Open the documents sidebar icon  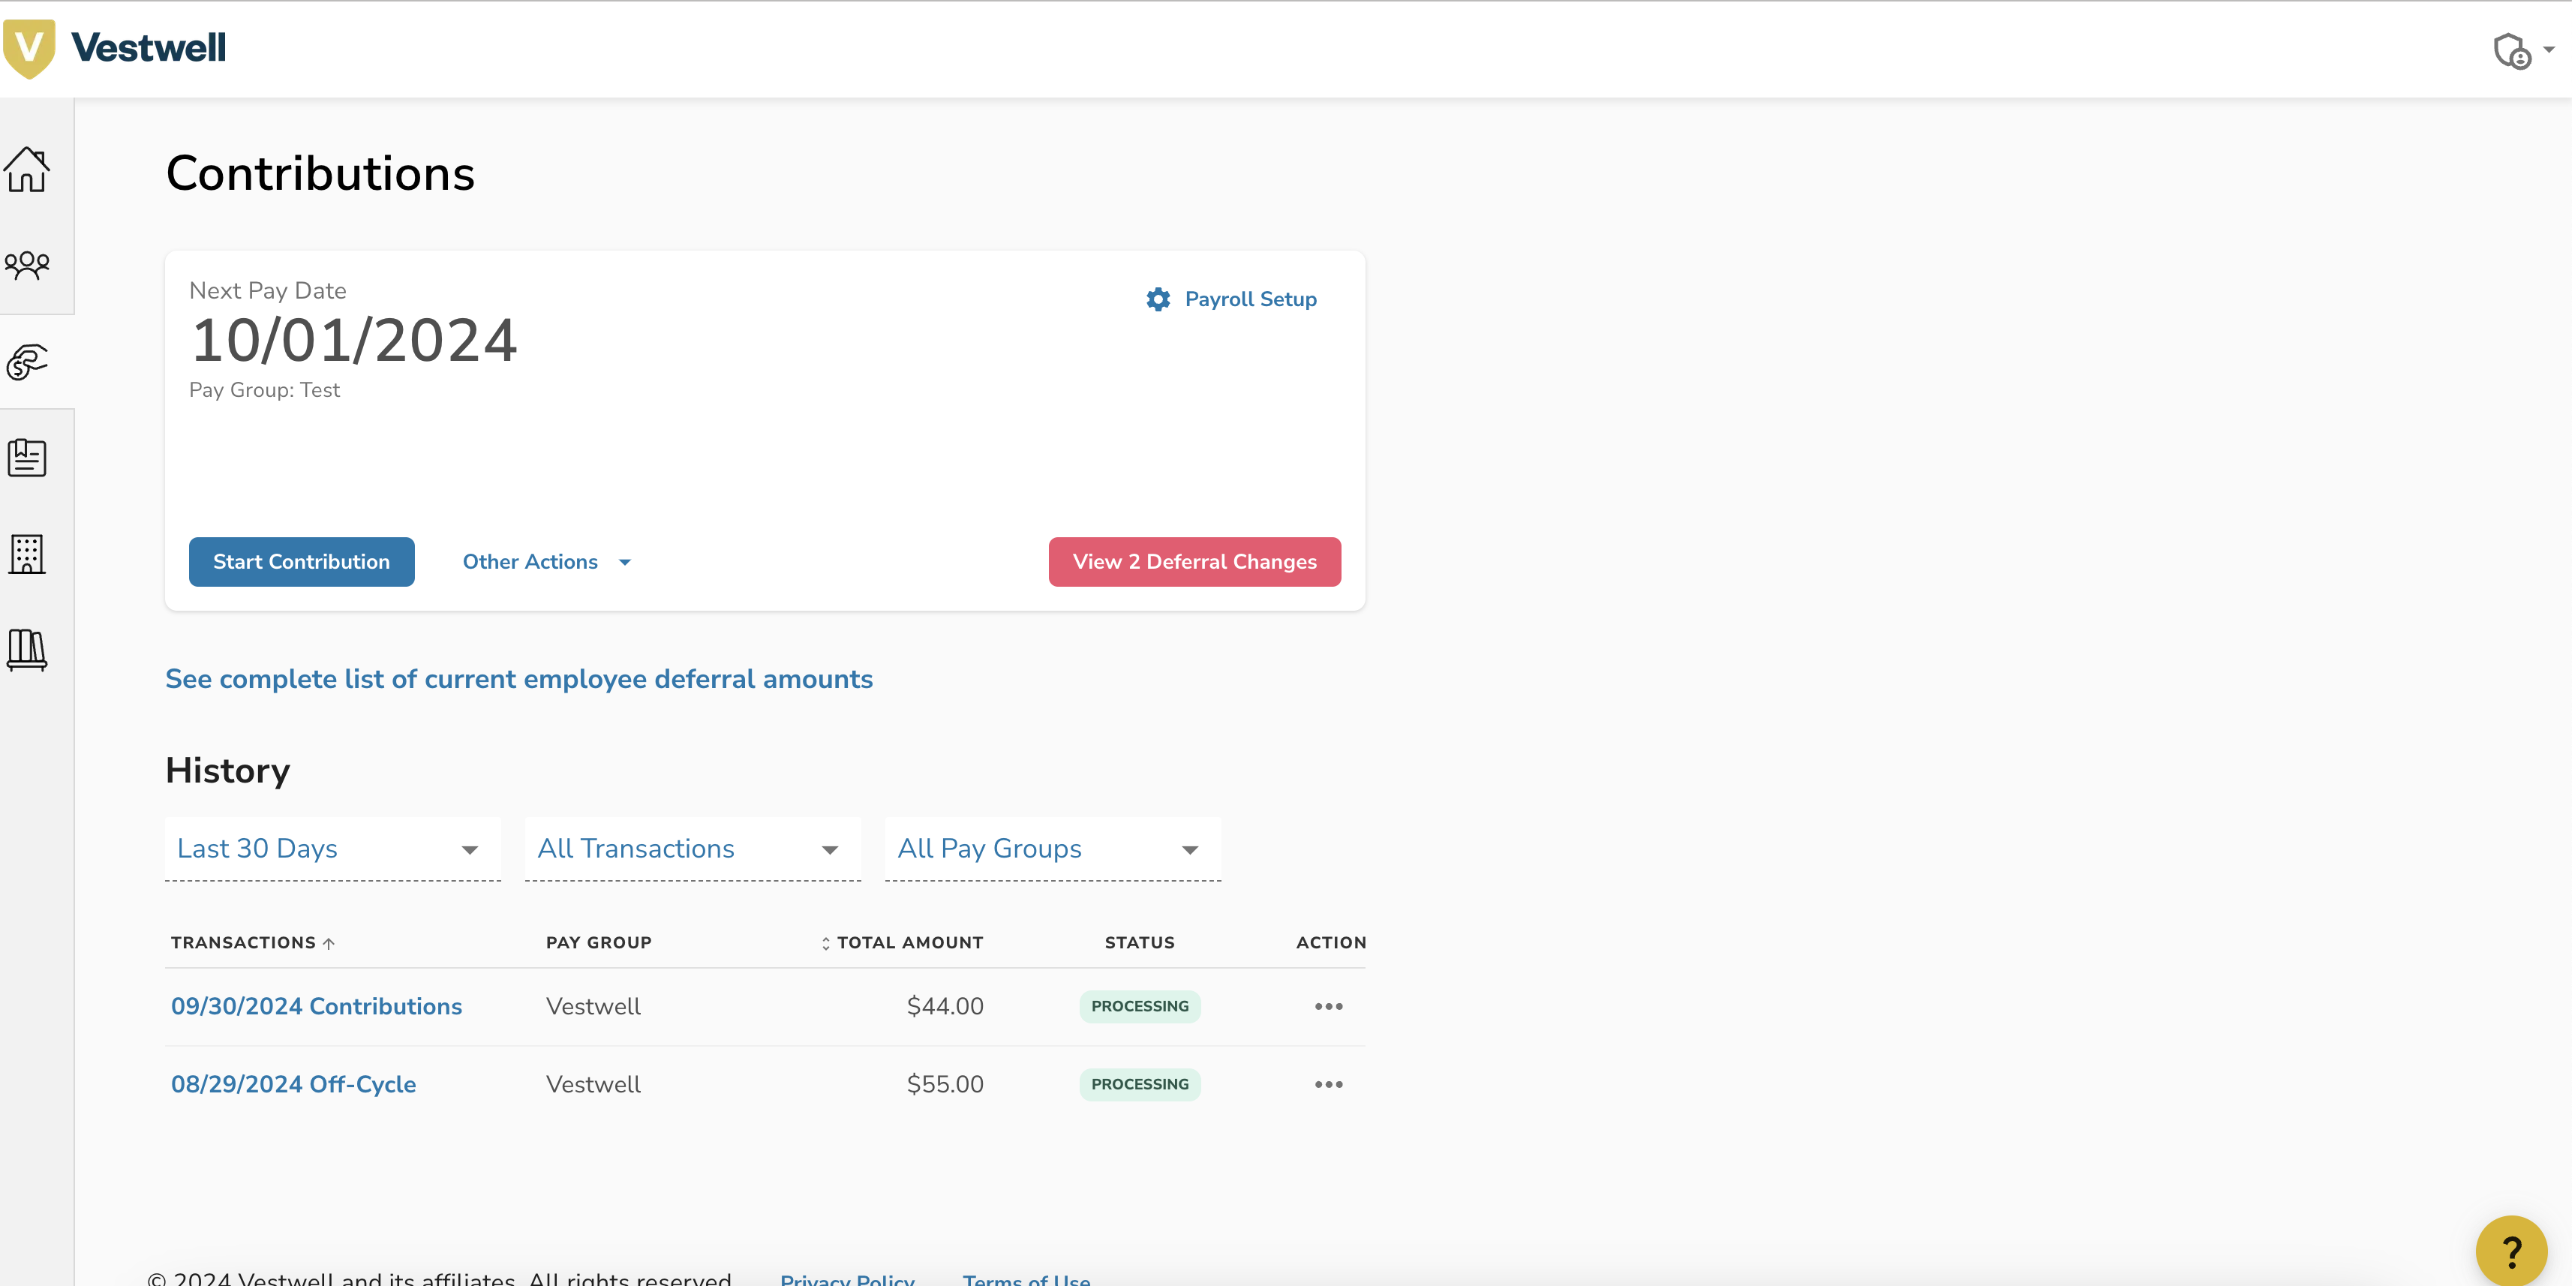27,457
